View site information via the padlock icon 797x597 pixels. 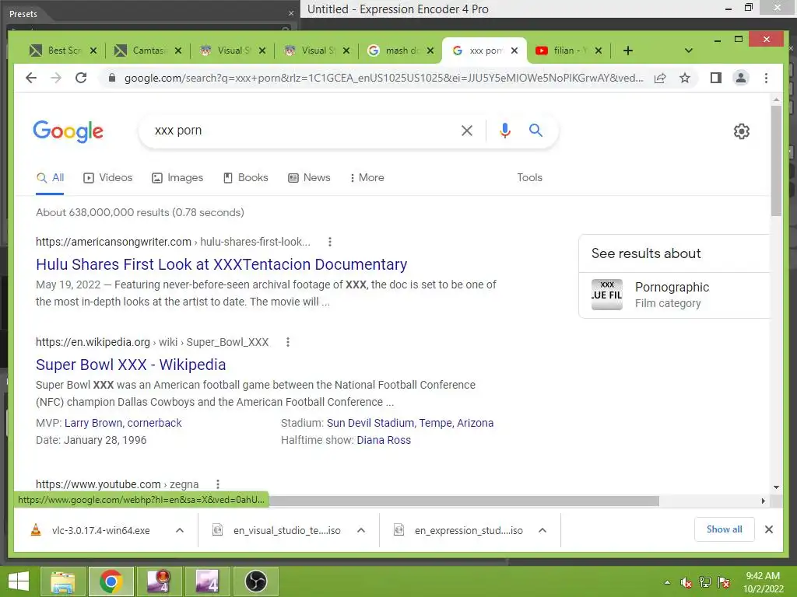pos(112,78)
